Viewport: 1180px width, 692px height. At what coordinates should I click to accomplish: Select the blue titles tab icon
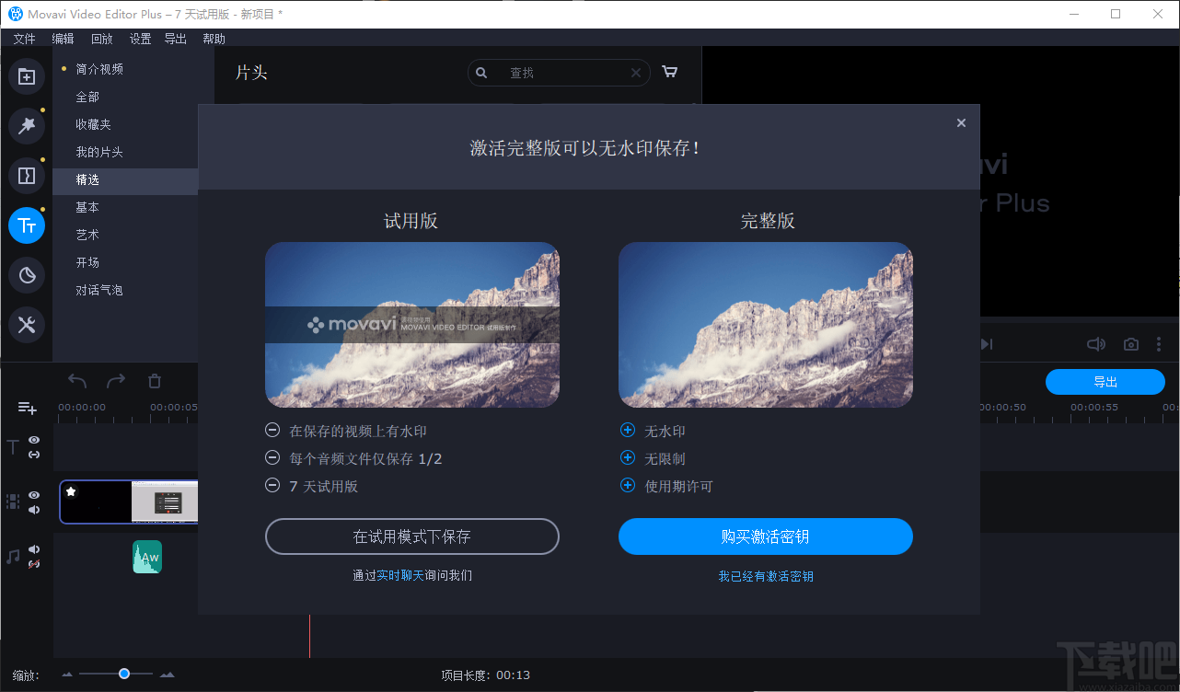[x=27, y=225]
